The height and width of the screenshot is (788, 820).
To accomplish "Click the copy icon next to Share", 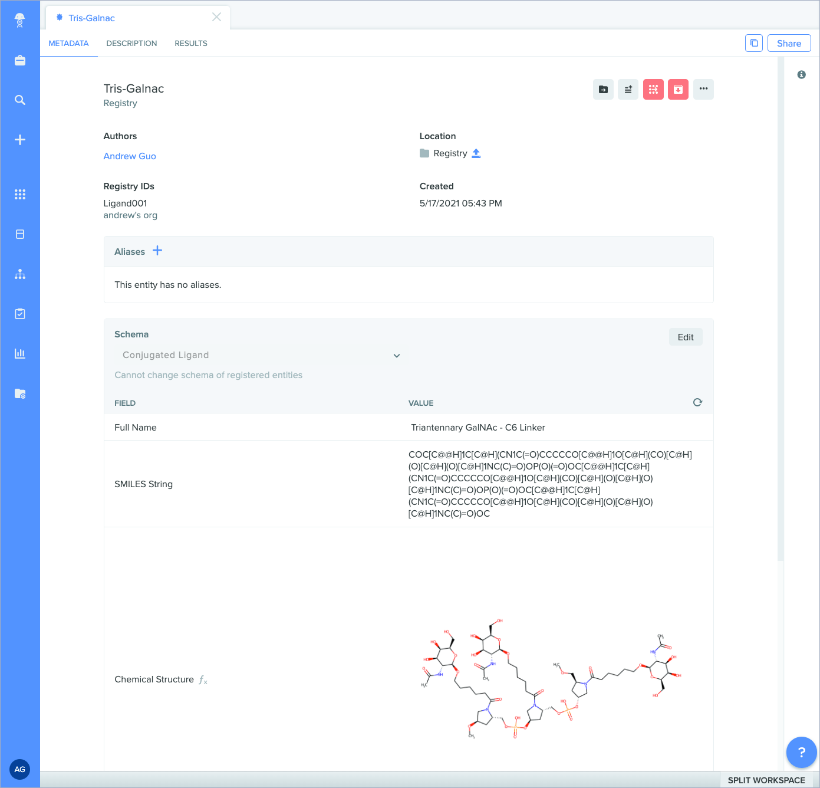I will click(754, 43).
